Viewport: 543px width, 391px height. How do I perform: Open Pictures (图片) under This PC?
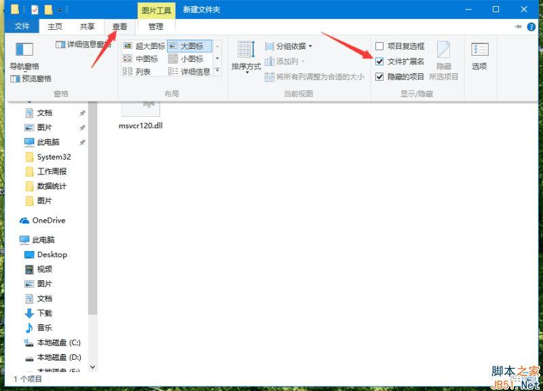(44, 284)
